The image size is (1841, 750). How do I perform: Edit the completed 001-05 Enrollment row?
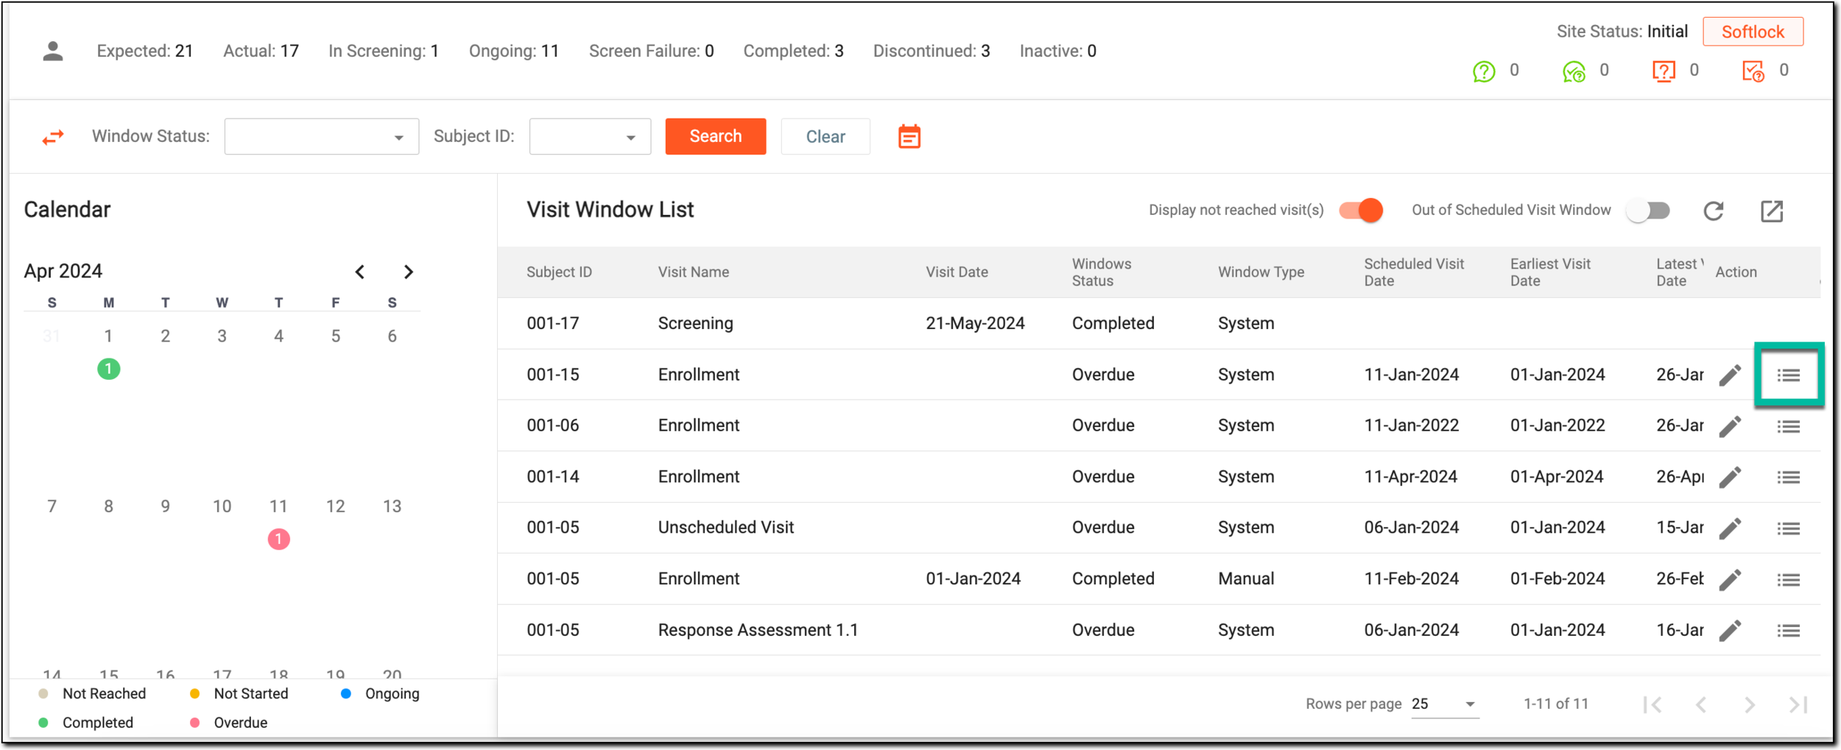click(x=1731, y=579)
